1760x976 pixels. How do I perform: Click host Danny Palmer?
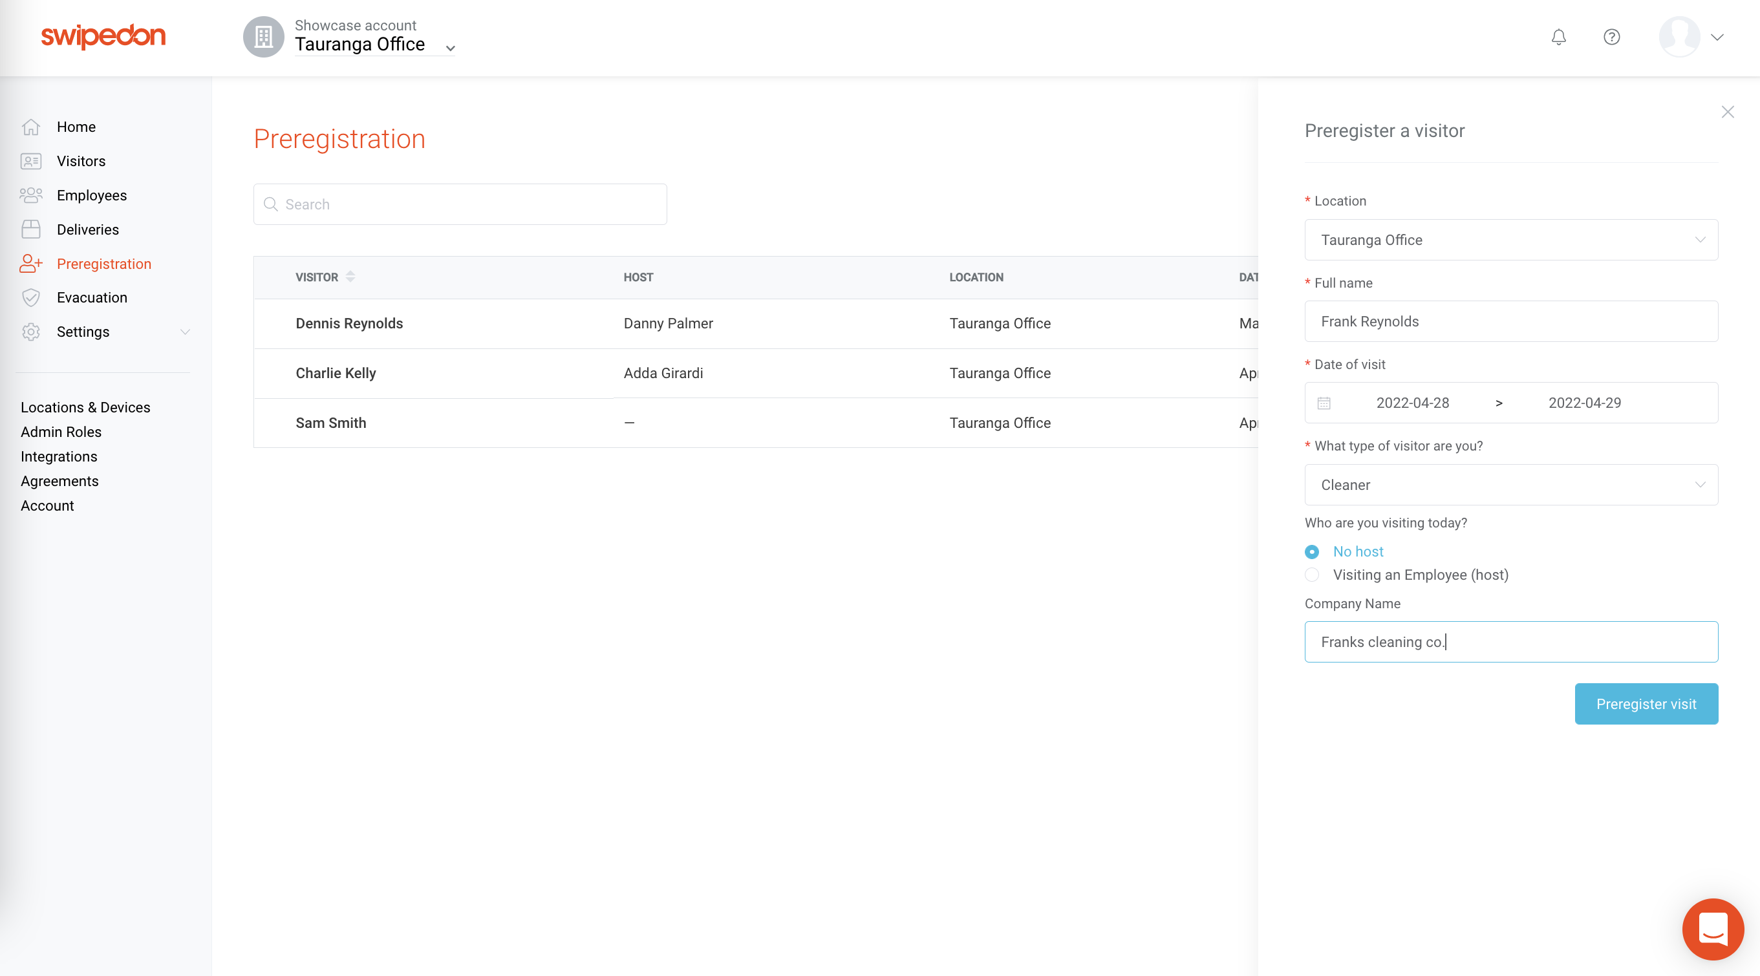click(x=667, y=324)
